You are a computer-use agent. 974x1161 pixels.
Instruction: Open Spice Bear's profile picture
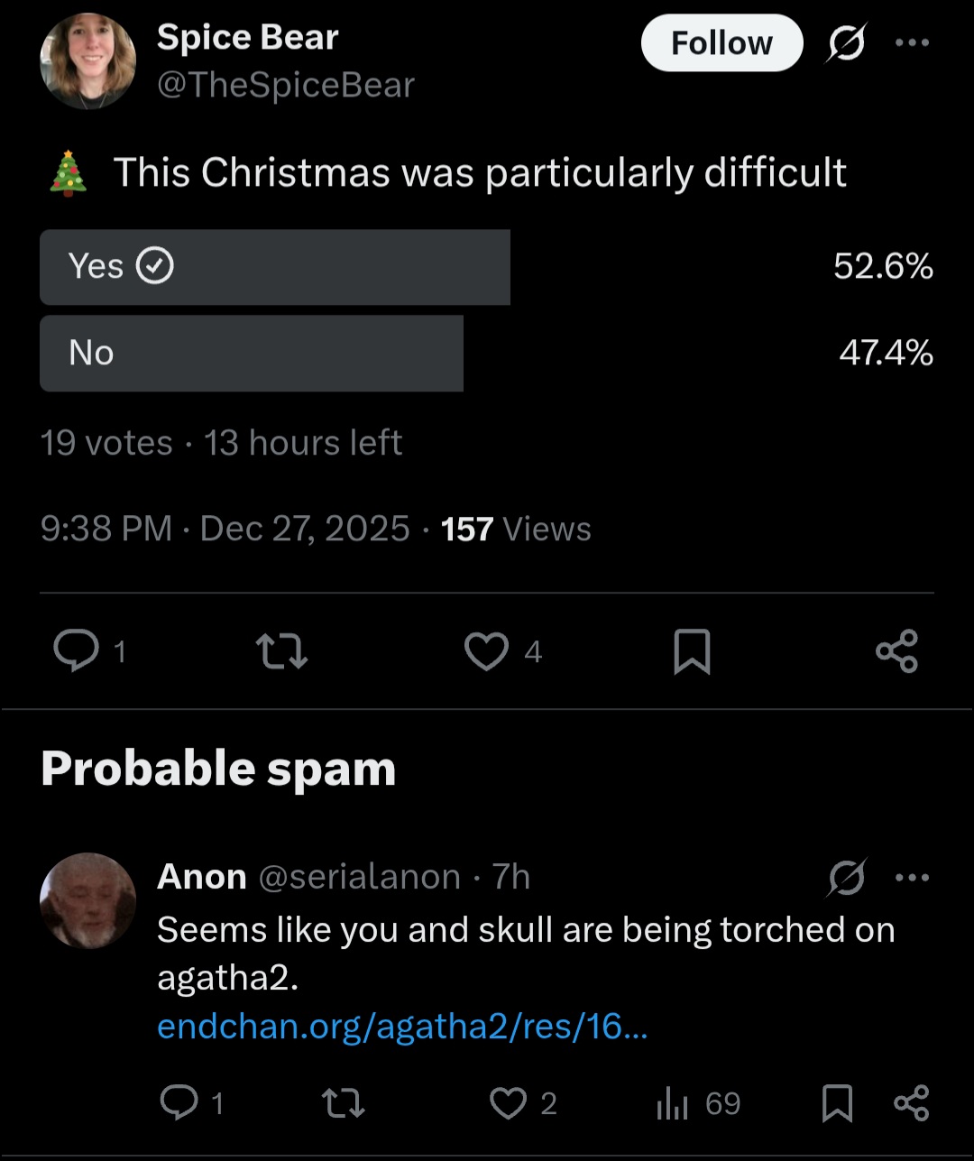(x=88, y=61)
